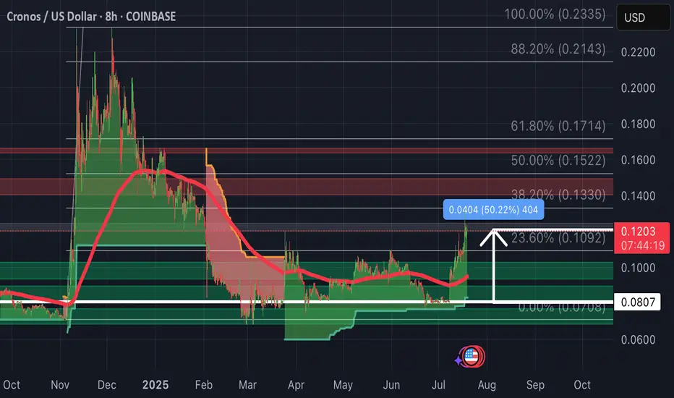
Task: Select the 0.0404 (50.22%) price range label
Action: pos(493,210)
